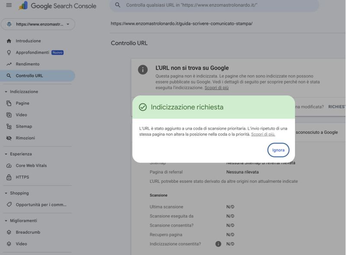
Task: Open Core Web Vitals report
Action: coord(31,166)
